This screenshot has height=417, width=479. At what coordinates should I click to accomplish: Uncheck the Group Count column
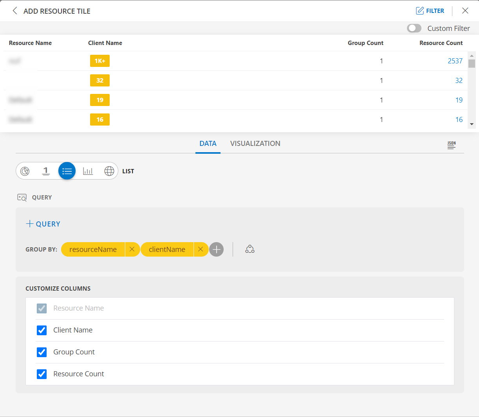42,352
